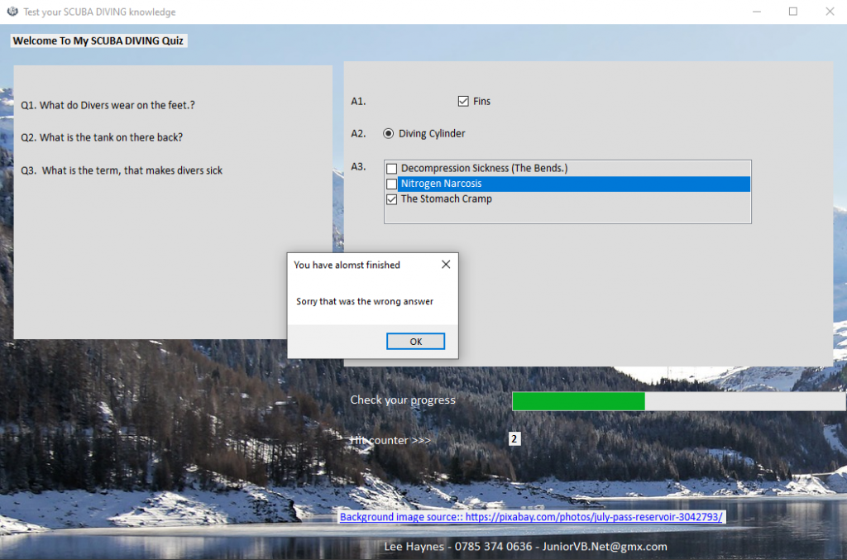847x560 pixels.
Task: Click the "Check your progress" label
Action: click(403, 400)
